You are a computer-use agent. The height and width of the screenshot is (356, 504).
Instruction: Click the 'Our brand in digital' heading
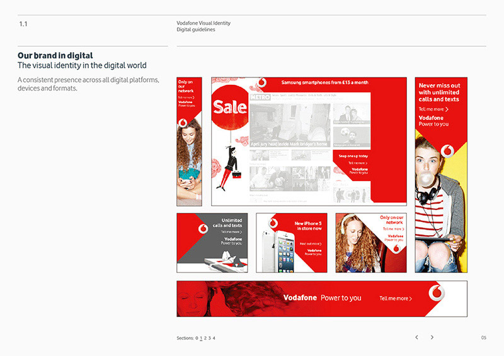tap(55, 55)
